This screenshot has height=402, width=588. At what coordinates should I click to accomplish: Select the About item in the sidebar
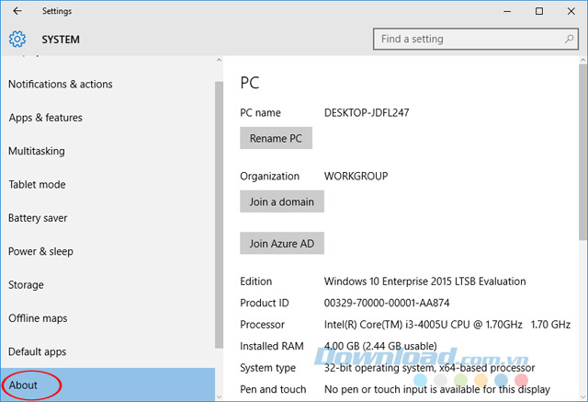(x=24, y=385)
